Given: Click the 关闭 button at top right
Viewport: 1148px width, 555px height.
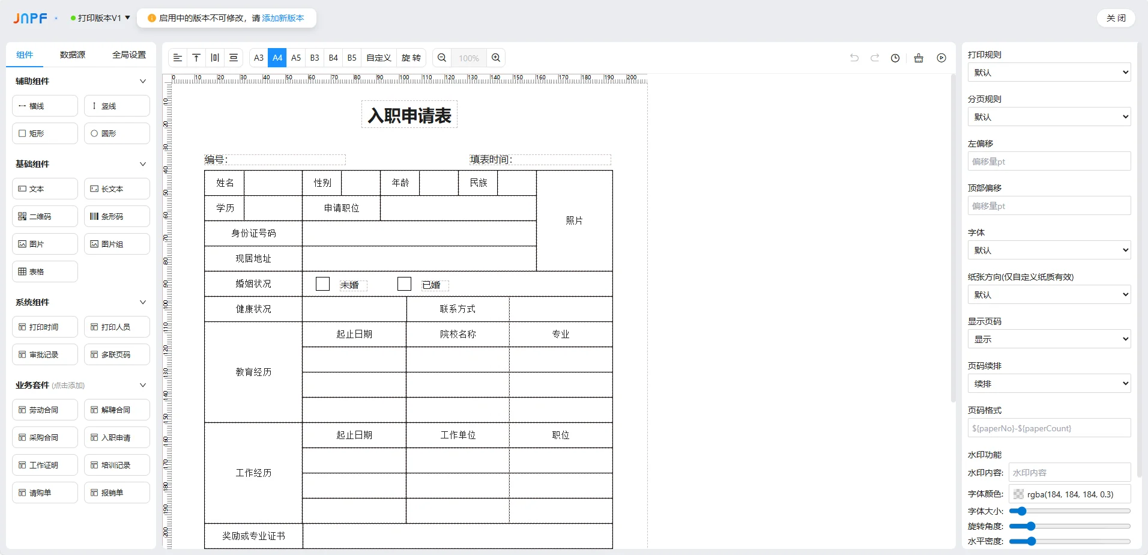Looking at the screenshot, I should coord(1116,18).
